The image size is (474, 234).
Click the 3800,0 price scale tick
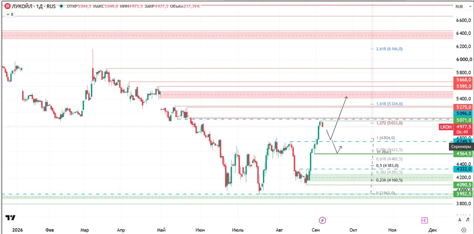click(464, 203)
